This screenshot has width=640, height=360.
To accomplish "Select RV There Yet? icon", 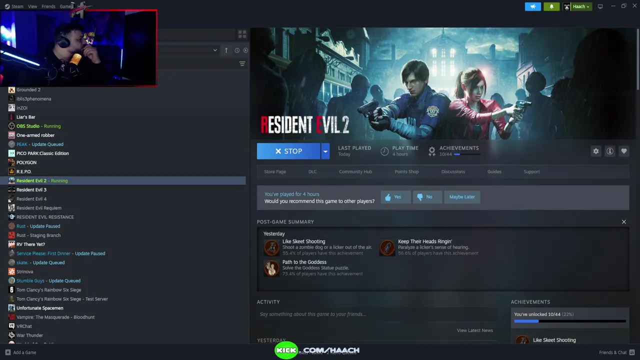I will (11, 244).
